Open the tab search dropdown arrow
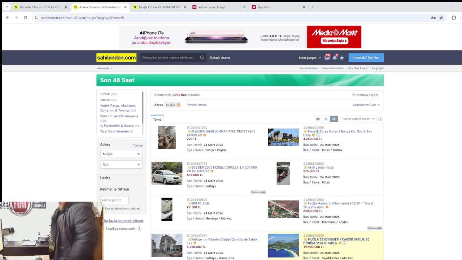 7,7
